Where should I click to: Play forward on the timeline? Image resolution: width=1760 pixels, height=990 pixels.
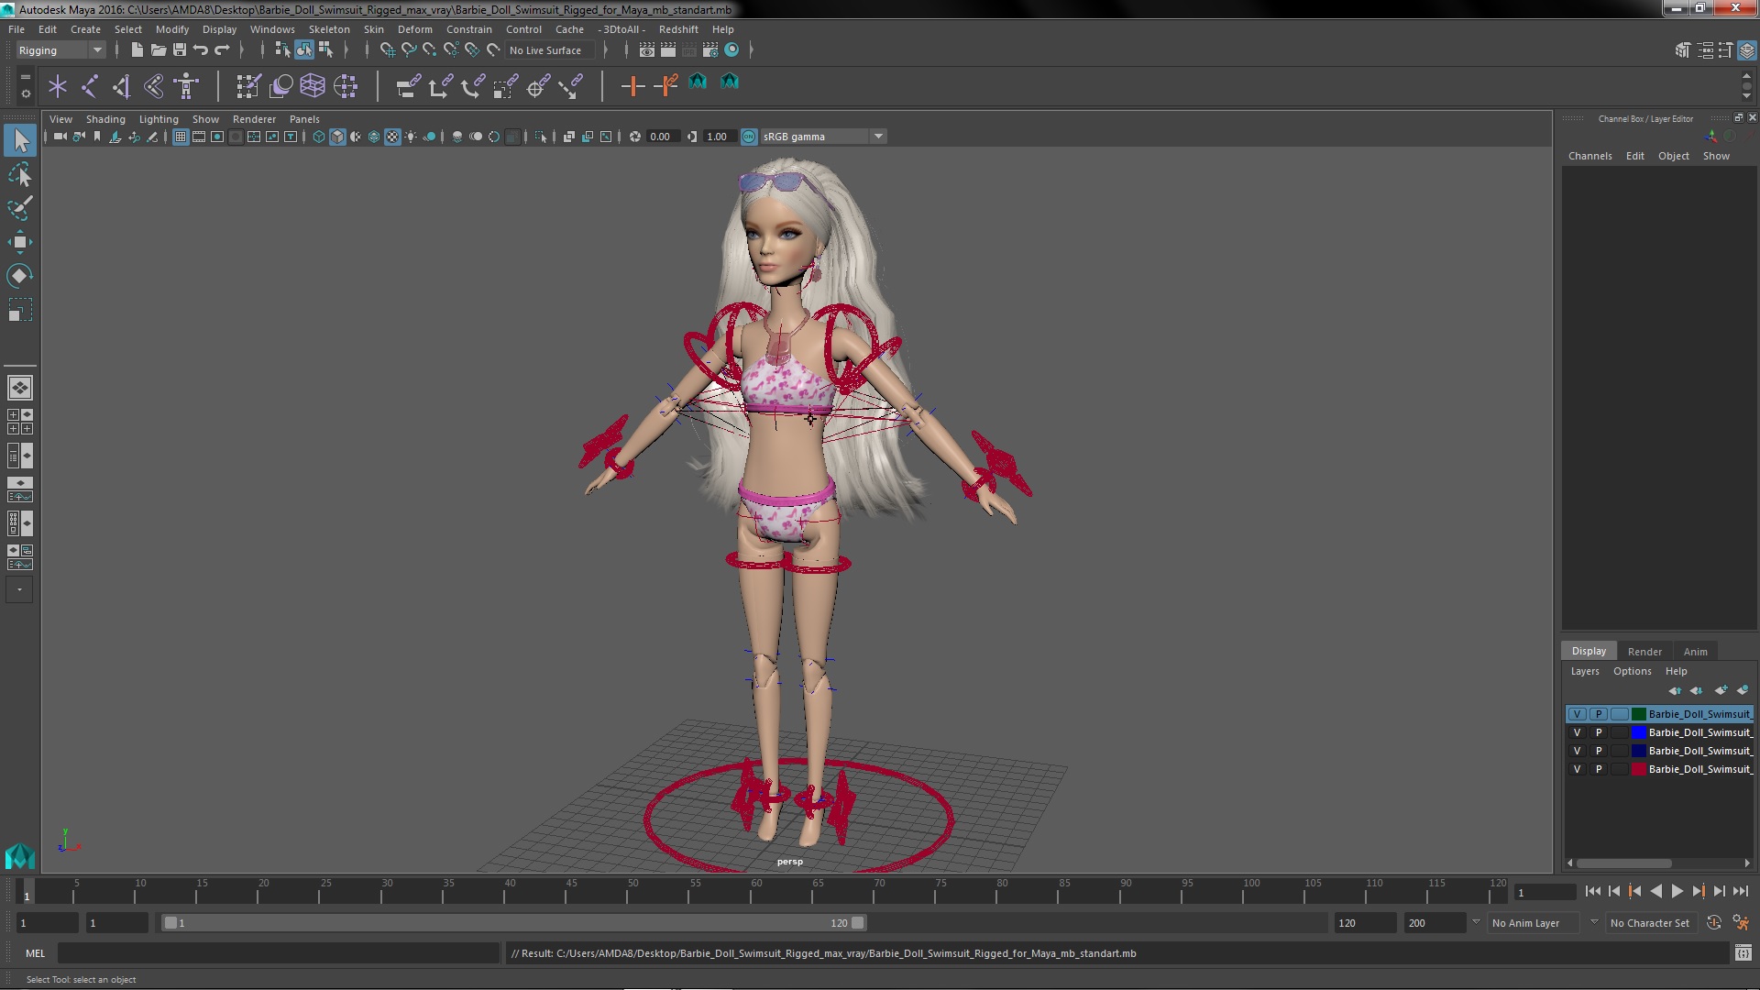[x=1677, y=891]
